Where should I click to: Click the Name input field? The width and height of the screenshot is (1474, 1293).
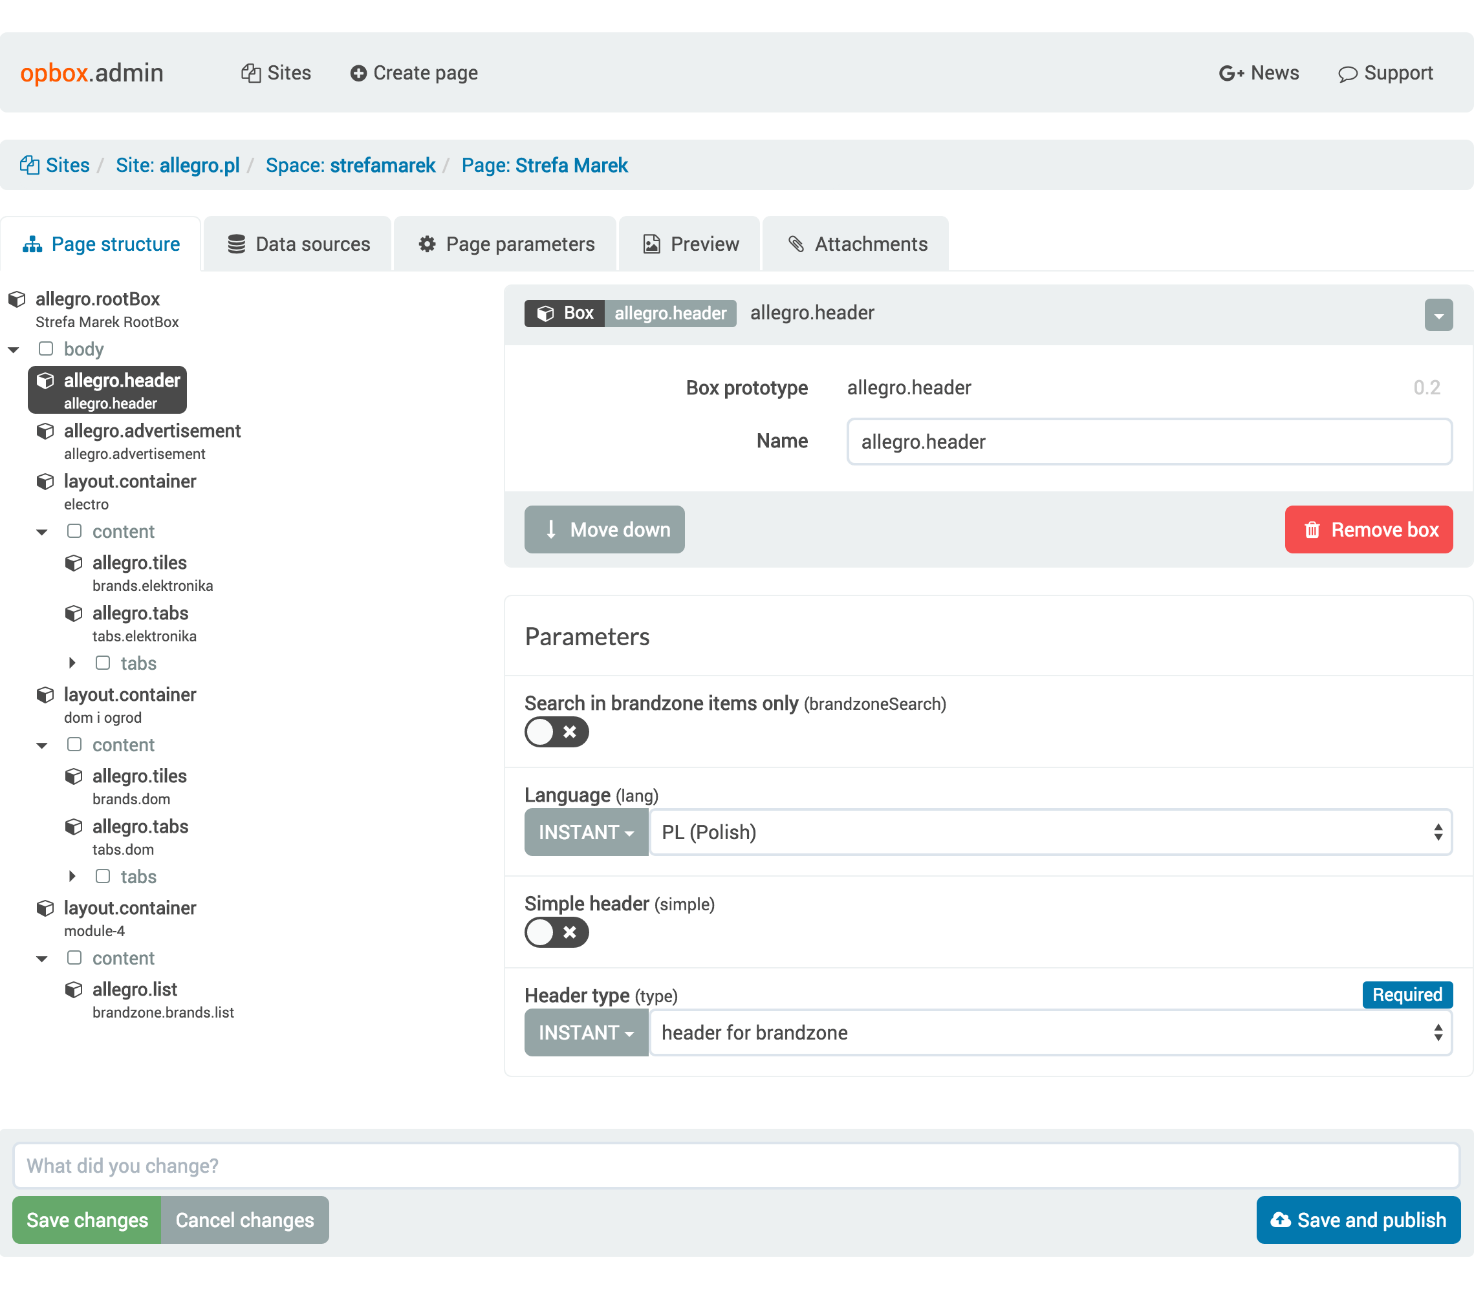(1147, 440)
